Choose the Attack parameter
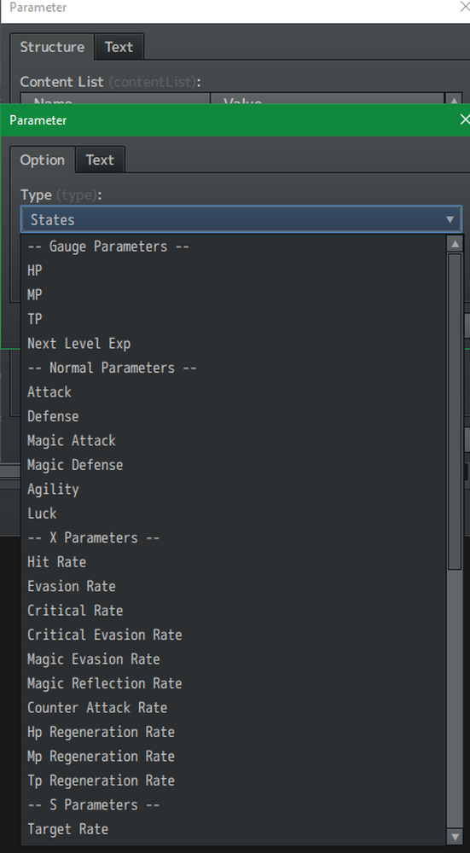Screen dimensions: 470x853 click(234, 392)
